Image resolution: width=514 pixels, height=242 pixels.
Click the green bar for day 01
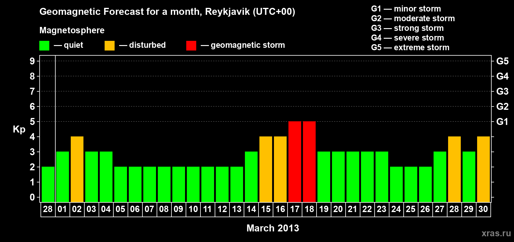click(63, 177)
